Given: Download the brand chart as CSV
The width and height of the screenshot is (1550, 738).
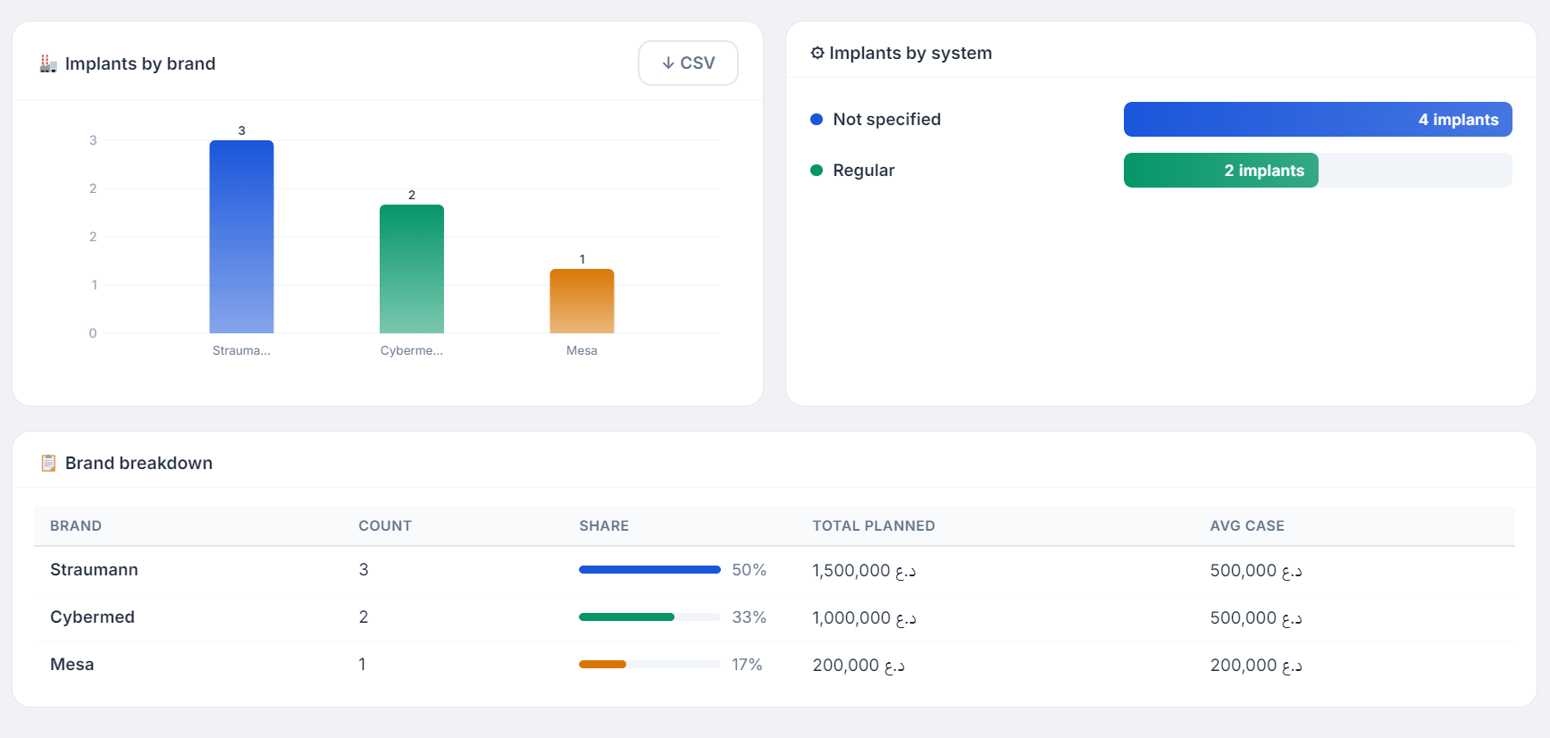Looking at the screenshot, I should [x=688, y=63].
